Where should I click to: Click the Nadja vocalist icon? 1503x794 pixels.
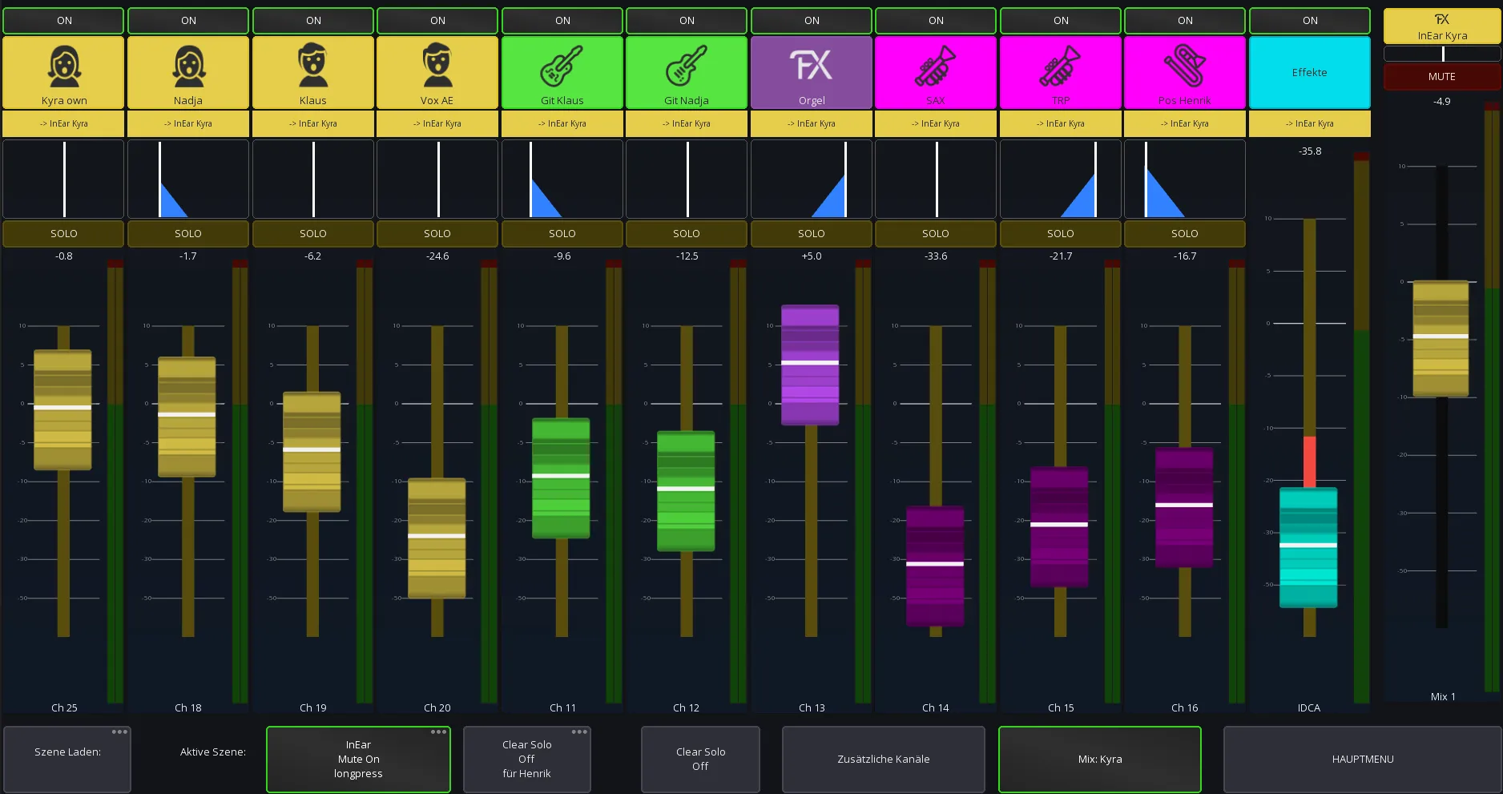(188, 67)
